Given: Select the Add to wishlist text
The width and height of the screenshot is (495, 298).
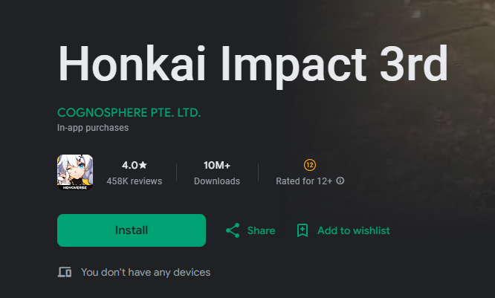Looking at the screenshot, I should pos(353,230).
